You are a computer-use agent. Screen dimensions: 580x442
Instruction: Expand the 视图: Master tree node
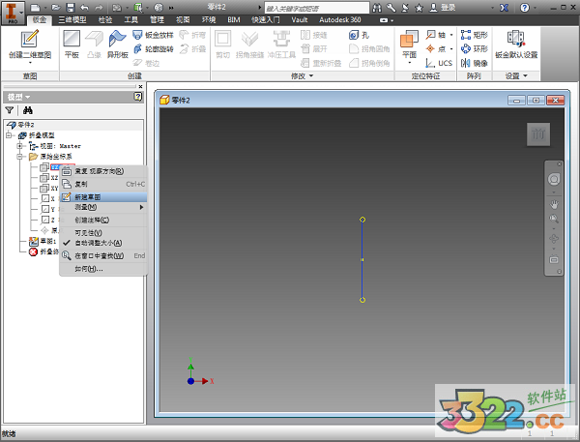(x=19, y=146)
